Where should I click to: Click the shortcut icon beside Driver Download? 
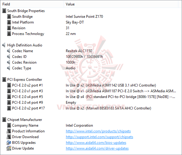(9, 137)
